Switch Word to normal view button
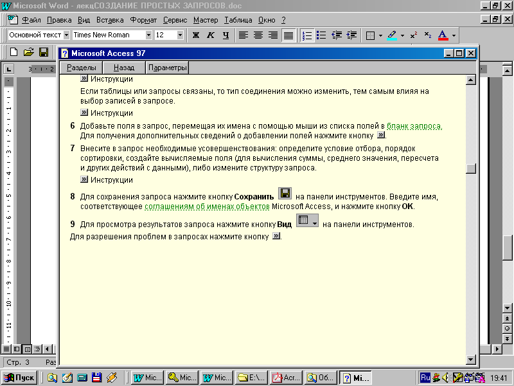 point(6,349)
